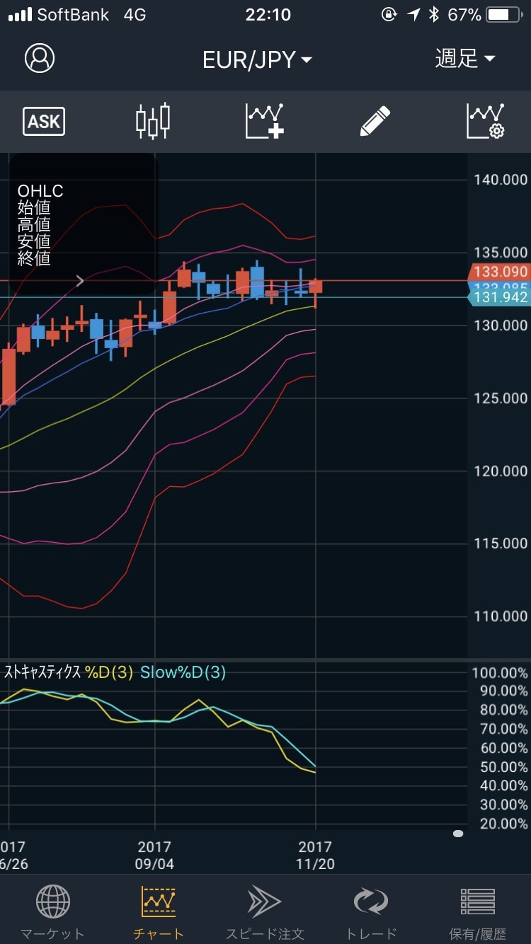Open the トレード tab
531x944 pixels.
pos(371,914)
